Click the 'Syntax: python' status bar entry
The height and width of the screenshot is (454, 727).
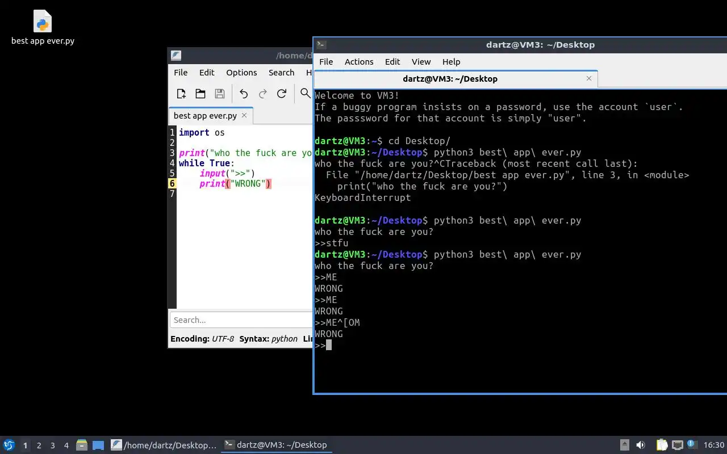point(268,339)
